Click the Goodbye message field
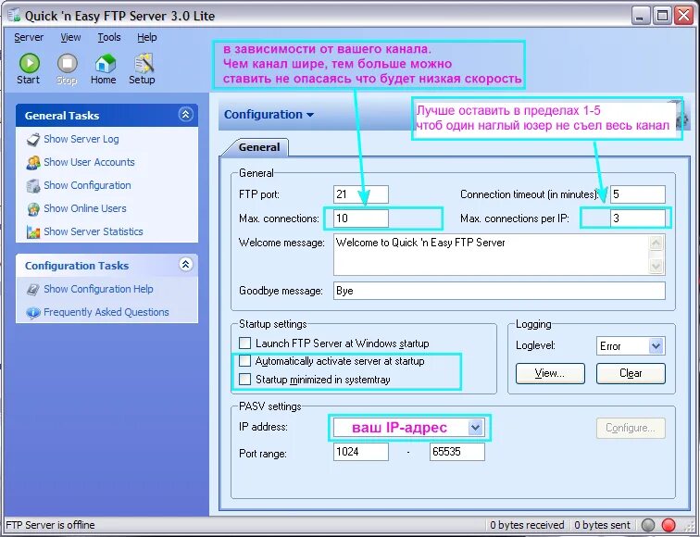700x537 pixels. (x=499, y=291)
